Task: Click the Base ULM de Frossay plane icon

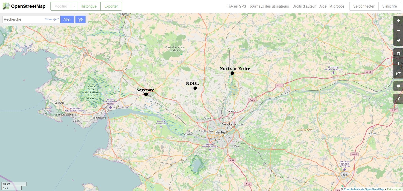Action: tap(161, 127)
